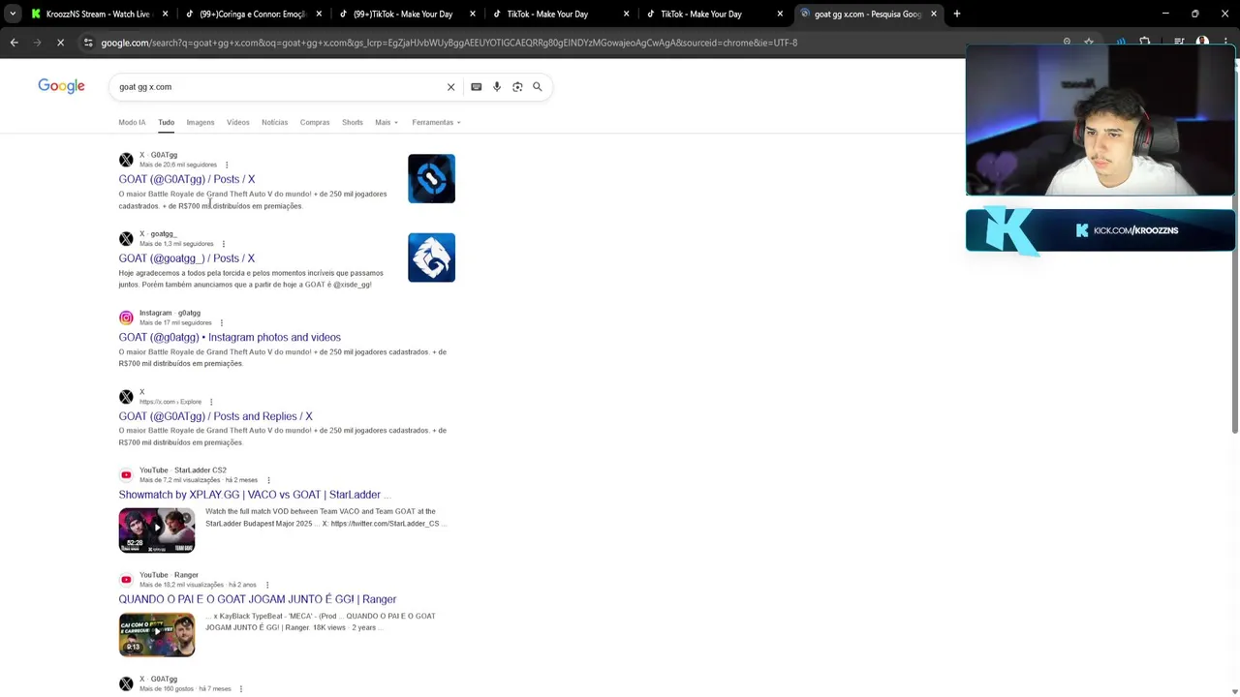Open a new browser tab
The image size is (1240, 697).
coord(956,14)
